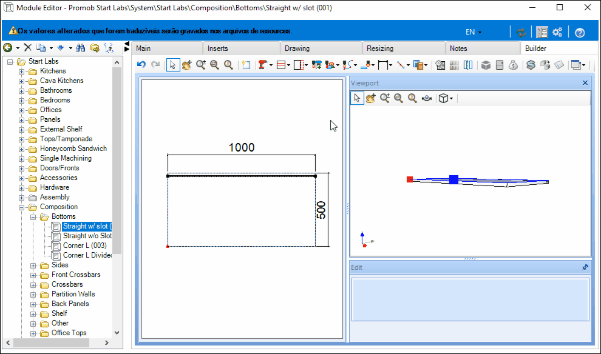Close the Viewport panel

click(585, 82)
